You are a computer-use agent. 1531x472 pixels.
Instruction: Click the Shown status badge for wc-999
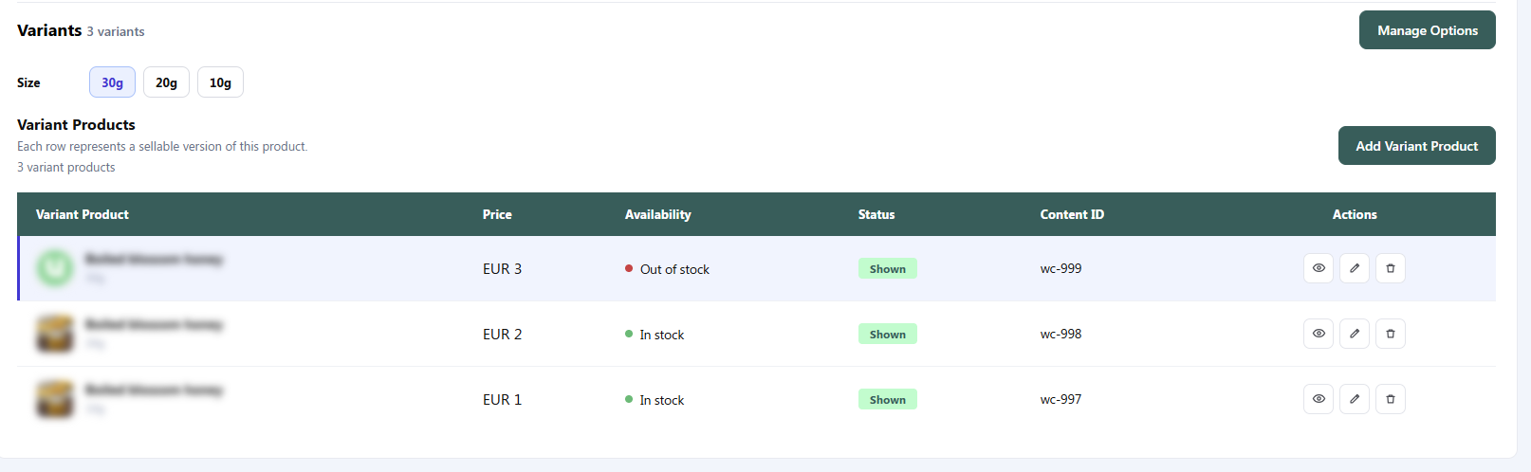pos(888,268)
